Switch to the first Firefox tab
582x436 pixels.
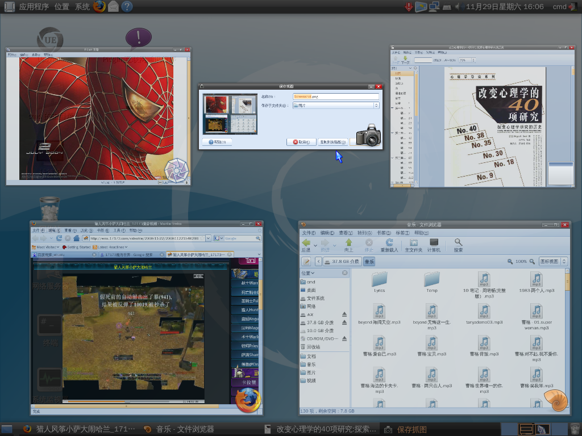coord(64,255)
